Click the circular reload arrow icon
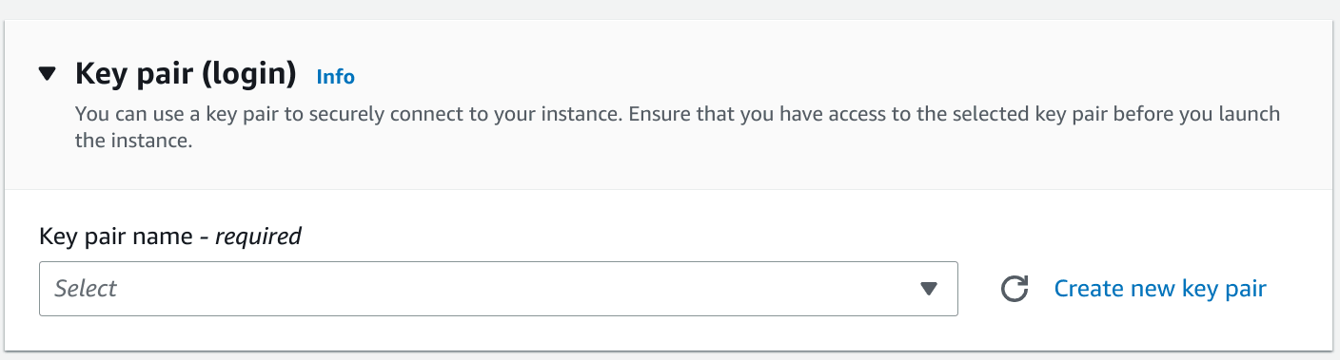The width and height of the screenshot is (1340, 360). (1015, 289)
